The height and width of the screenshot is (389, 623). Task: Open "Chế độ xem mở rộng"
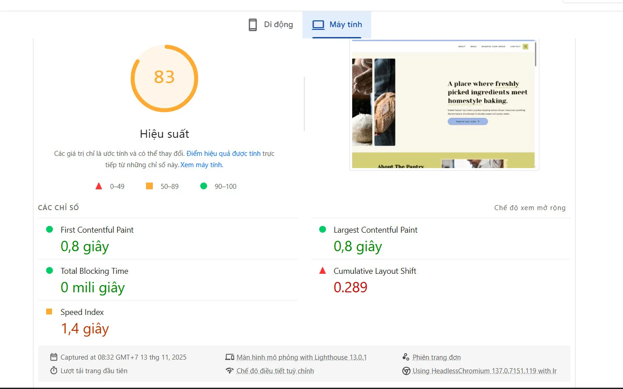point(529,207)
